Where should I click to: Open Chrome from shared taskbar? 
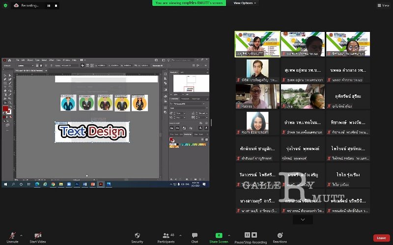(x=53, y=184)
